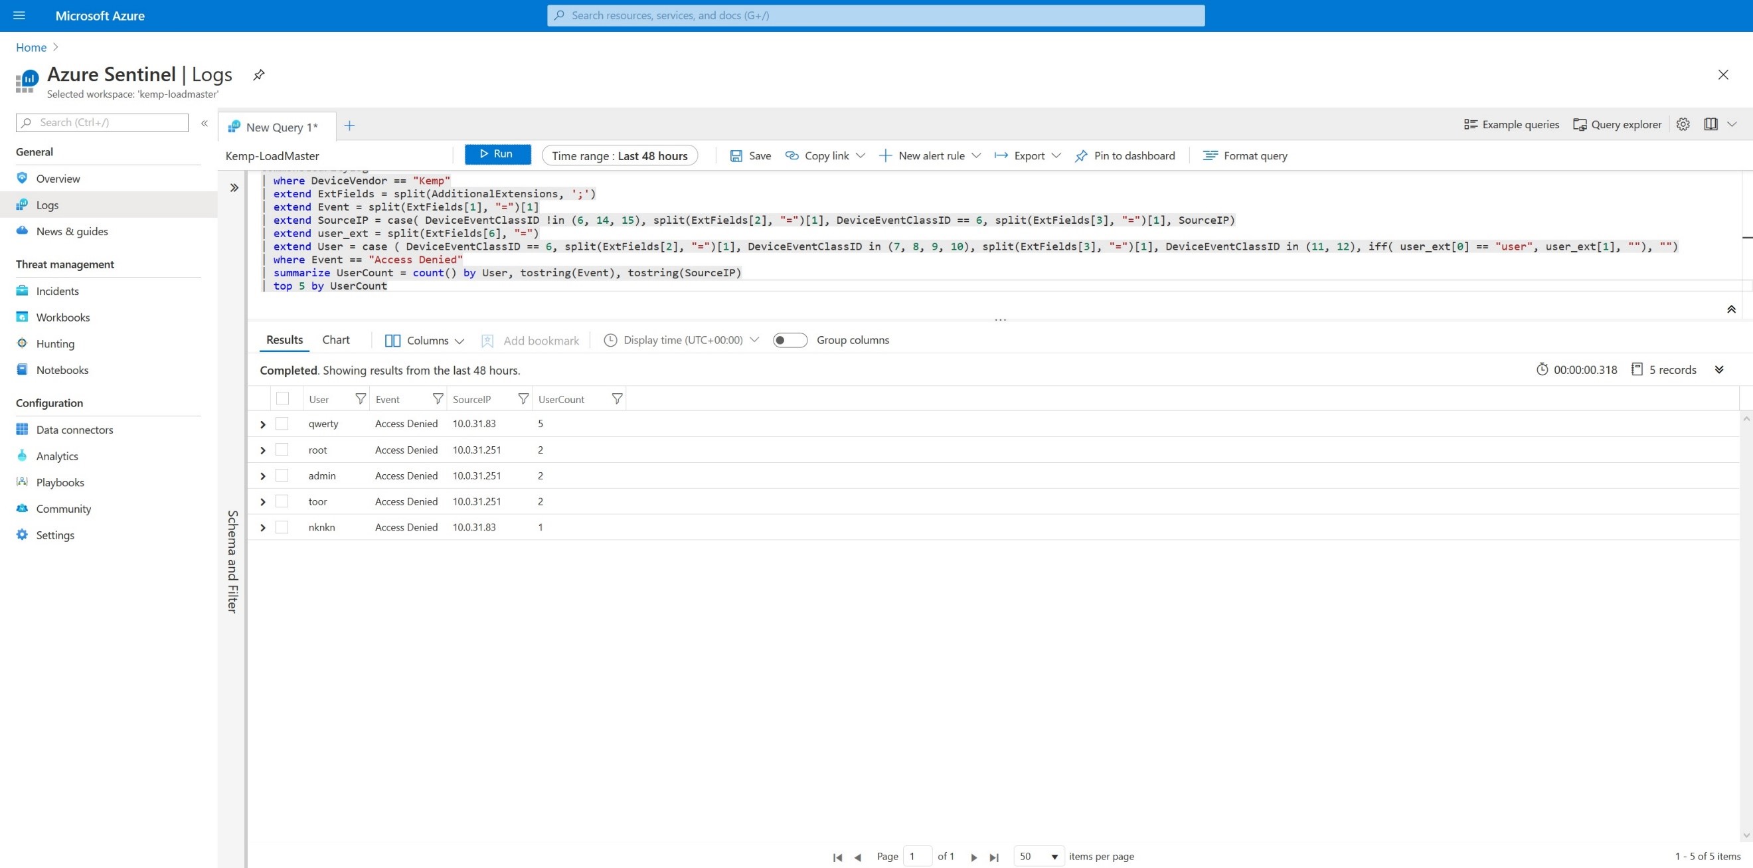Open Format query tool
The width and height of the screenshot is (1753, 868).
click(1244, 156)
